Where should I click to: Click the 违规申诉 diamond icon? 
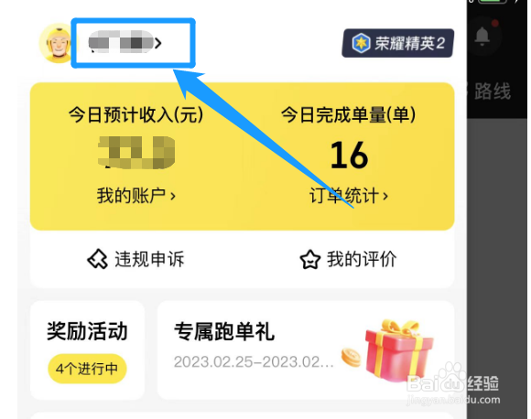click(98, 260)
